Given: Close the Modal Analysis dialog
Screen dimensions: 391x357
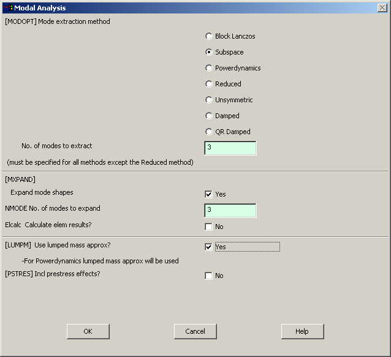Looking at the screenshot, I should click(x=382, y=8).
